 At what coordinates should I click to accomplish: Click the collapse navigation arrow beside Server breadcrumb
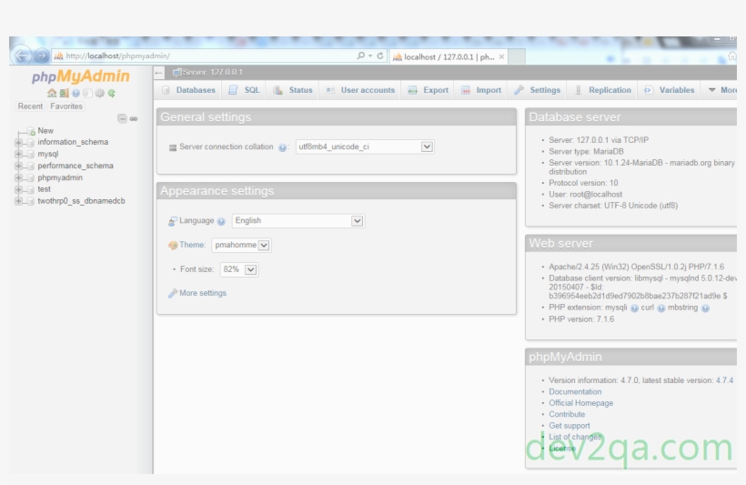(159, 73)
